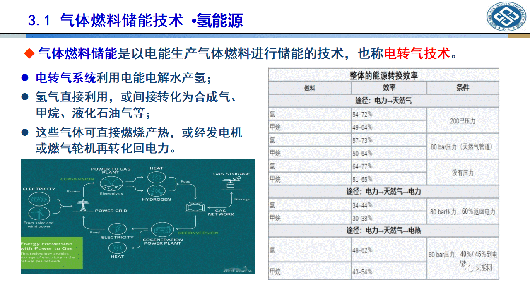Click the heat waves icon beside the Hydrogen icon
530x298 pixels.
156,178
